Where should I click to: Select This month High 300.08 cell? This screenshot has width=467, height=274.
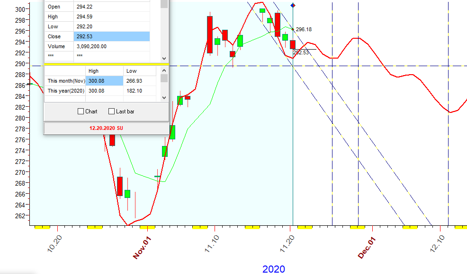[104, 81]
